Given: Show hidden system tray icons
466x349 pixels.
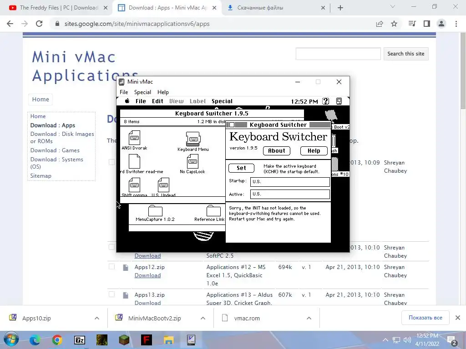Looking at the screenshot, I should tap(385, 340).
